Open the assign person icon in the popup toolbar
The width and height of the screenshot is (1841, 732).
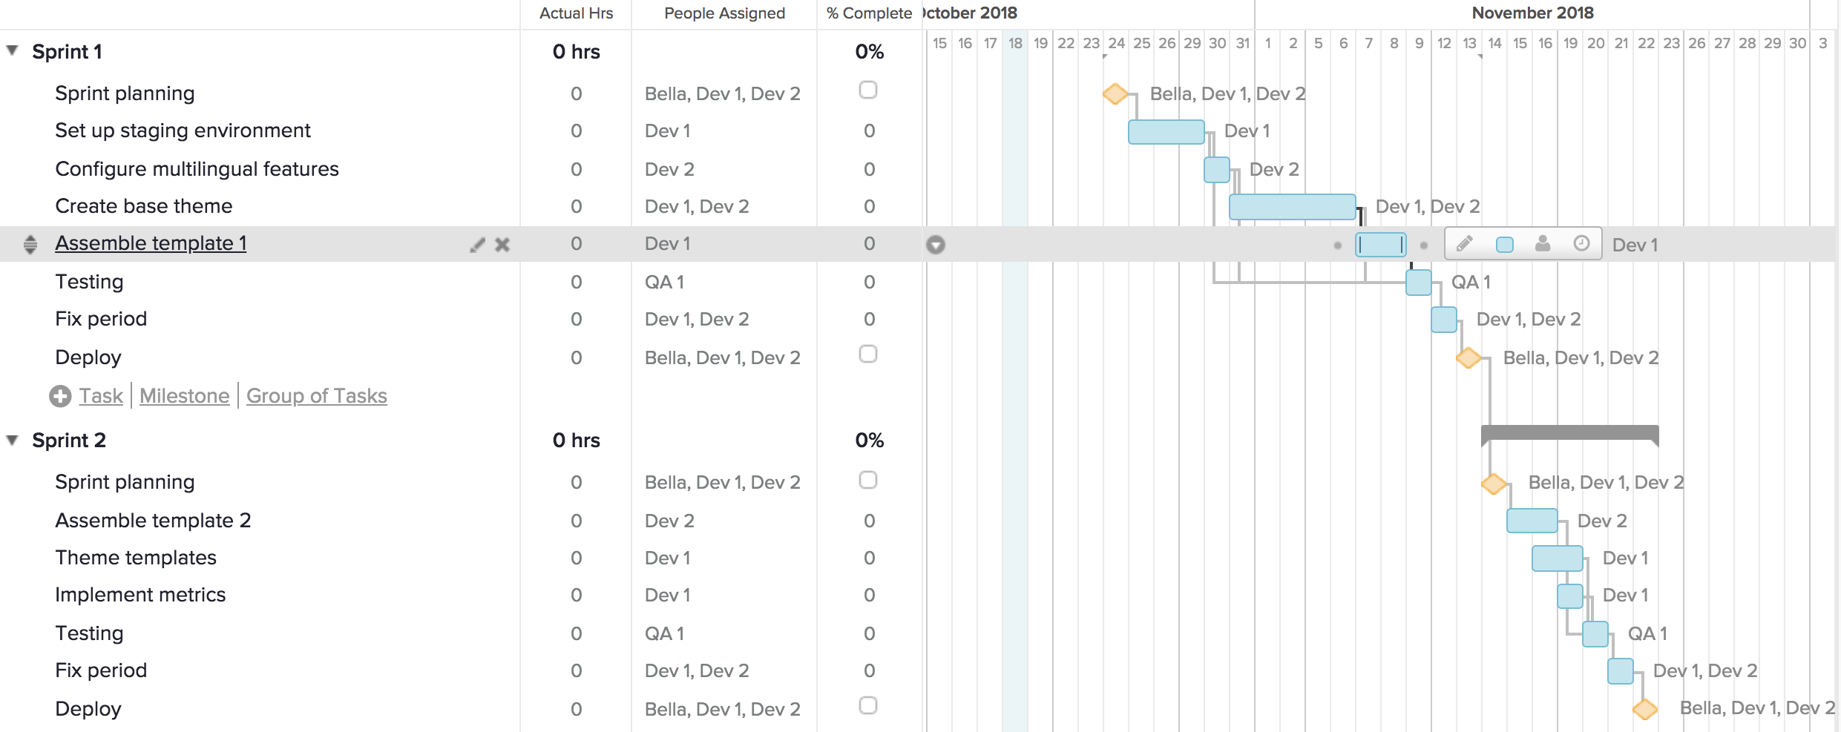(1543, 243)
